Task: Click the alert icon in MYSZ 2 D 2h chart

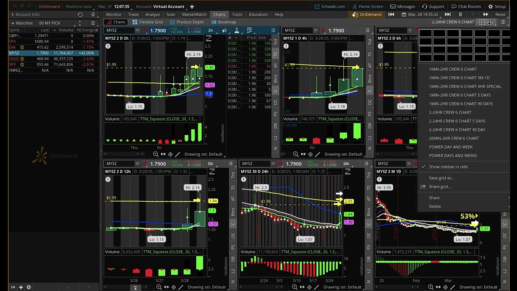Action: (108, 46)
